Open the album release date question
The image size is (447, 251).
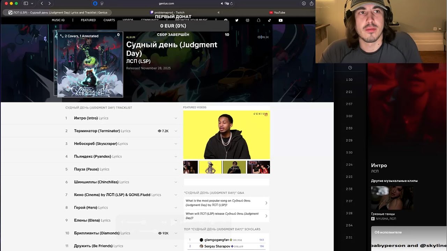point(227,216)
